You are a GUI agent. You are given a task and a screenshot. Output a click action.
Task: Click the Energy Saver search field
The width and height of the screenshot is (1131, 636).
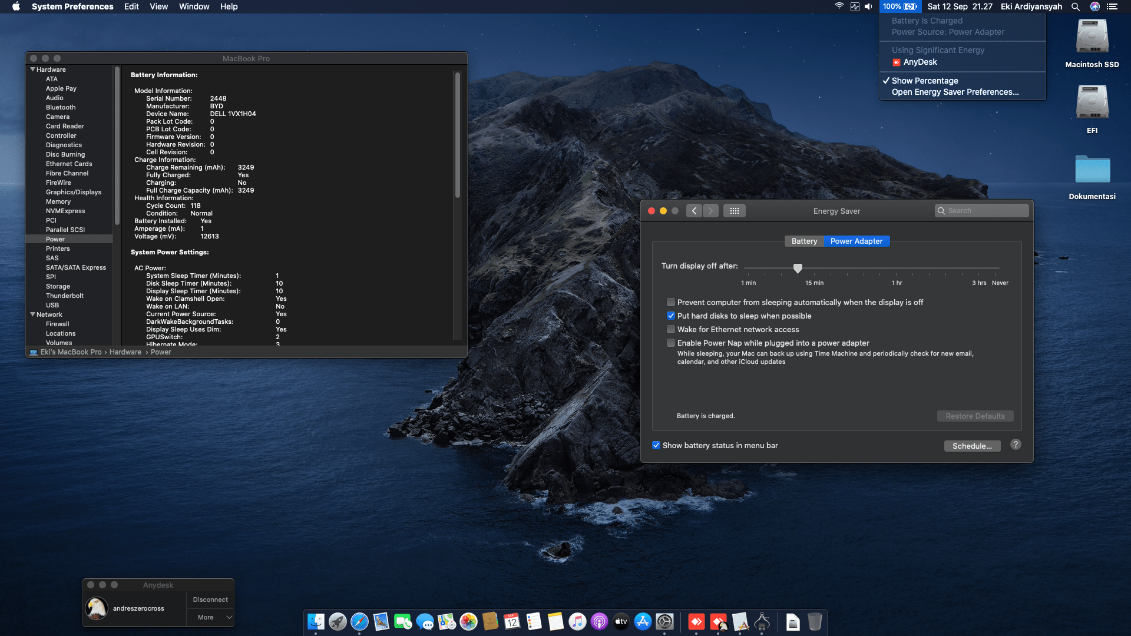(981, 210)
